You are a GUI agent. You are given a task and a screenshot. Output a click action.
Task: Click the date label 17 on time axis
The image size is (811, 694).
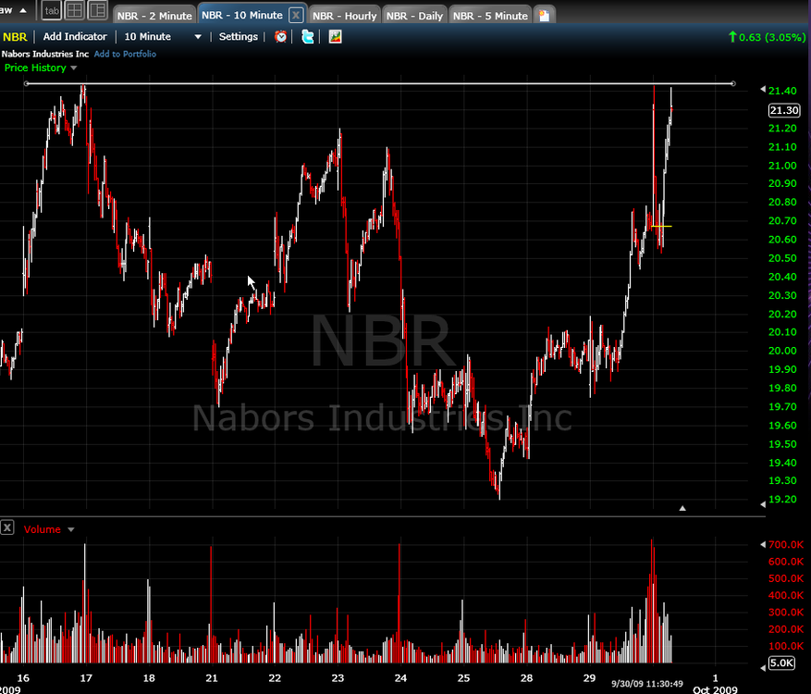click(x=86, y=678)
